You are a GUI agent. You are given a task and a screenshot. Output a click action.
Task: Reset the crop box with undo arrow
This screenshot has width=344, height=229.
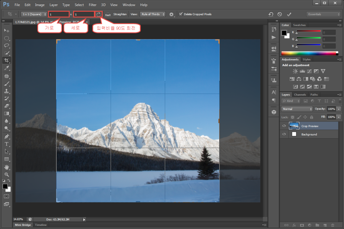pyautogui.click(x=271, y=14)
